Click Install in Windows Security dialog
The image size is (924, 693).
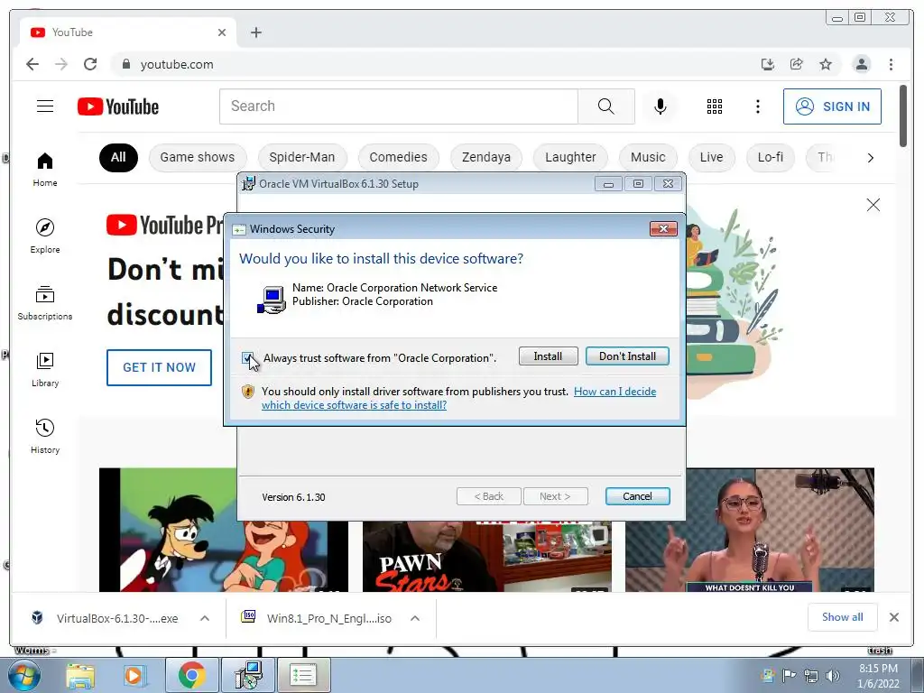tap(548, 356)
